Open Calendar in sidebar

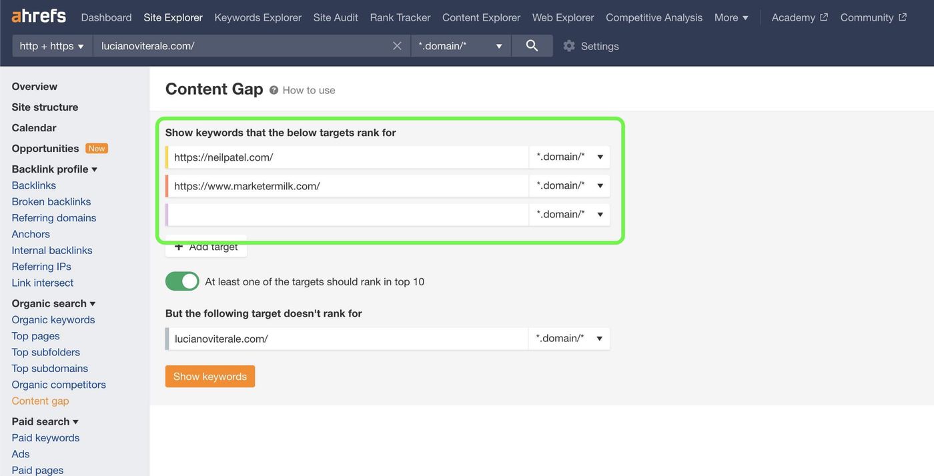(x=34, y=128)
